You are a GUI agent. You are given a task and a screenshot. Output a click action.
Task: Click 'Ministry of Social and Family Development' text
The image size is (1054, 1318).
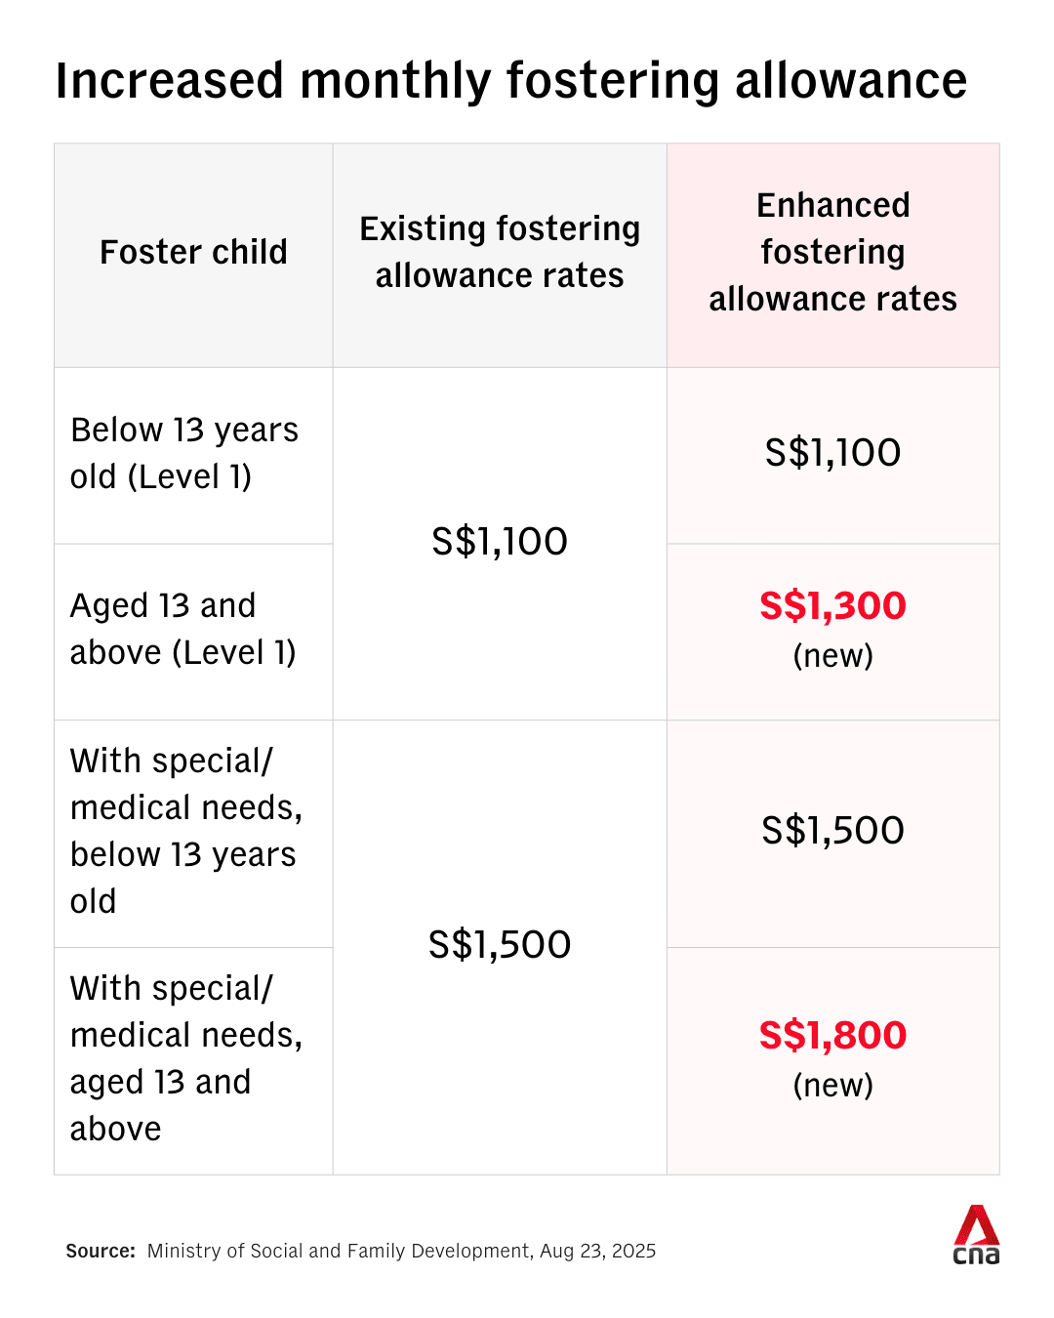point(339,1252)
